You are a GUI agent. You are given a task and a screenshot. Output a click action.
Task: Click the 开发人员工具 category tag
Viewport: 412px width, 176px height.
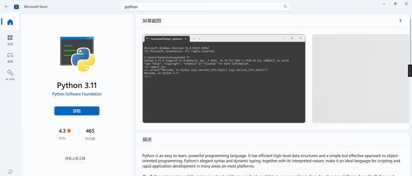75,158
